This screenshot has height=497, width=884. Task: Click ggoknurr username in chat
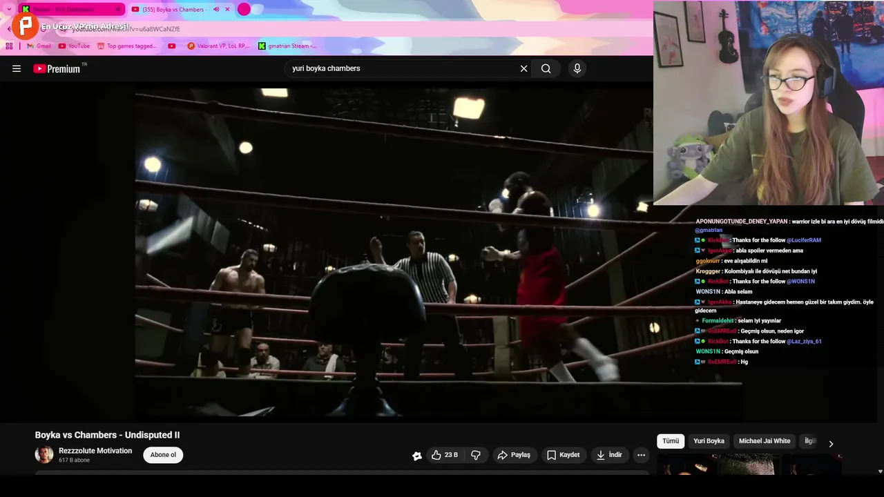point(707,261)
